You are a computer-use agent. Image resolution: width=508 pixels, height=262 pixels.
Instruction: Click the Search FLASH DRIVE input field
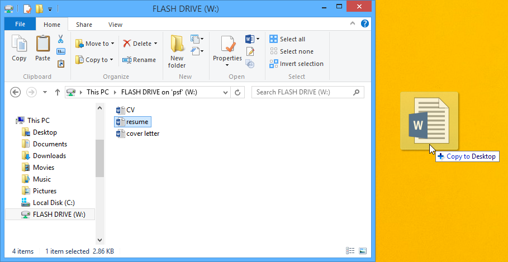[302, 92]
